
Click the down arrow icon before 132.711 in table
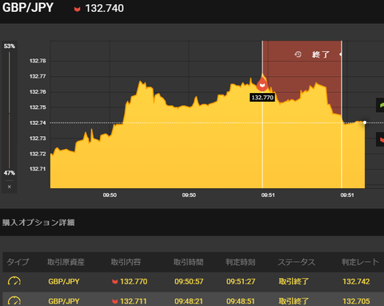pyautogui.click(x=115, y=301)
